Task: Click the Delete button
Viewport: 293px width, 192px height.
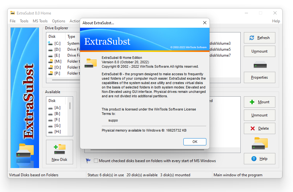Action: coord(259,128)
